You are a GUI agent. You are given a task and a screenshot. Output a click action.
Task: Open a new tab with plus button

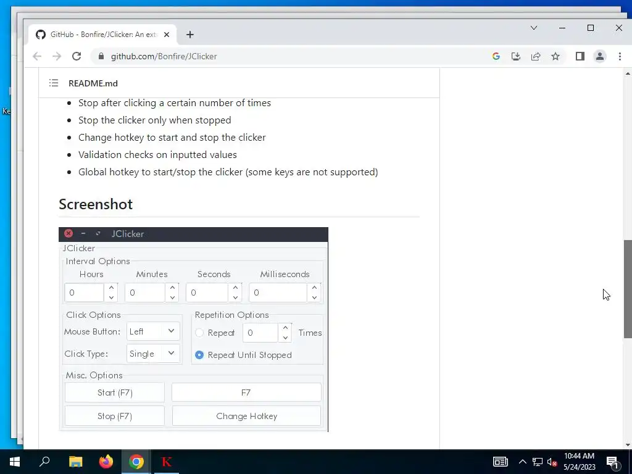[x=190, y=35]
